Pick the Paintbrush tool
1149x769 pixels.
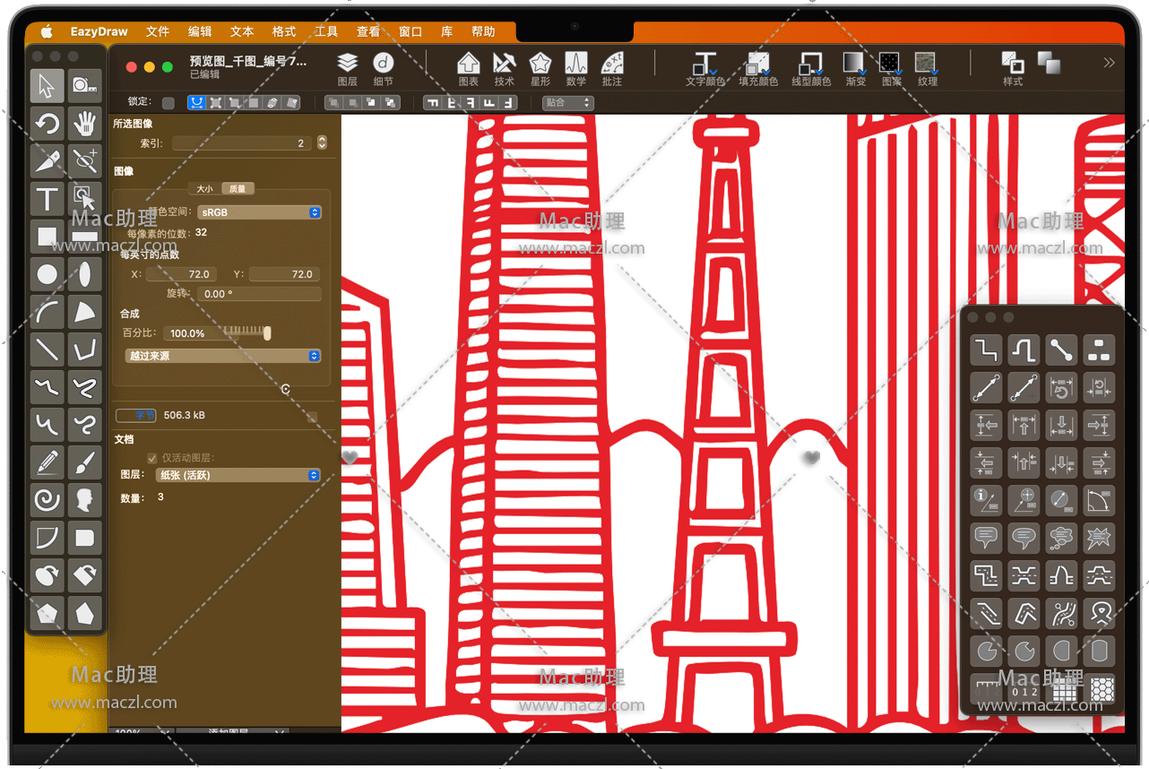[x=85, y=462]
